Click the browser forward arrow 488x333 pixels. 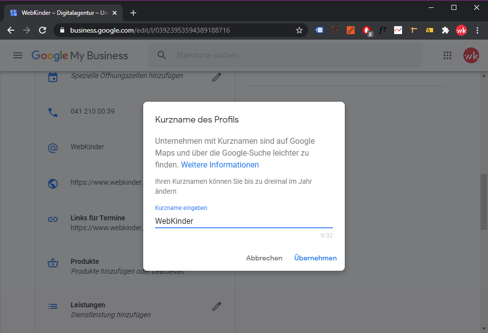(x=27, y=30)
